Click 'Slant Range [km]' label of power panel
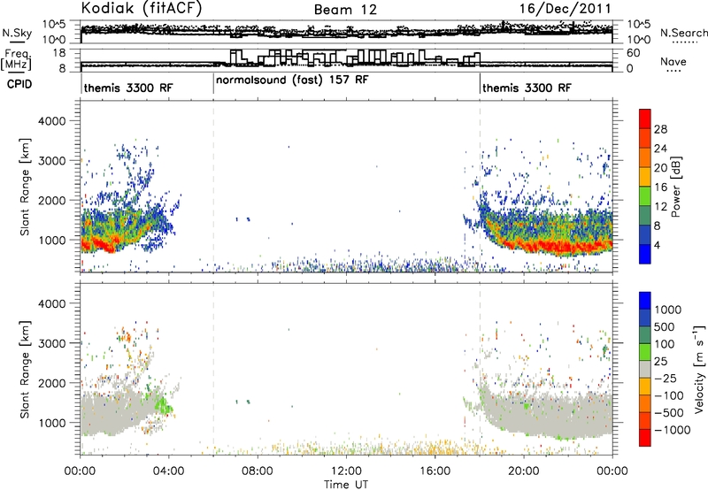This screenshot has width=708, height=490. (x=26, y=187)
